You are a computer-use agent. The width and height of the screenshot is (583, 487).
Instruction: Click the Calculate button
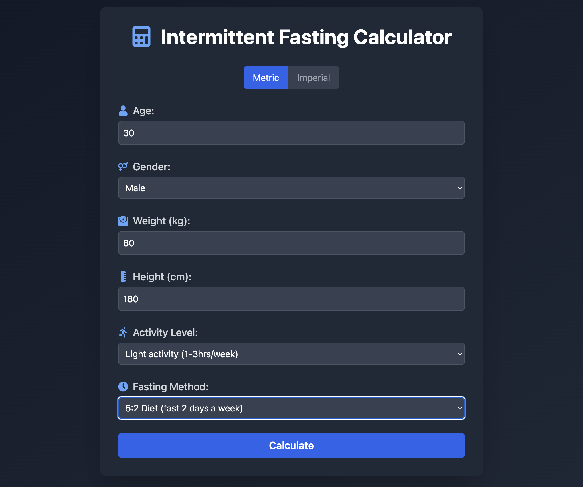tap(291, 445)
